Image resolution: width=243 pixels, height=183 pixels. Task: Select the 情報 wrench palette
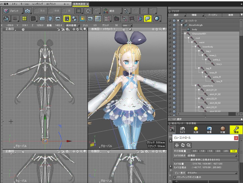236,129
